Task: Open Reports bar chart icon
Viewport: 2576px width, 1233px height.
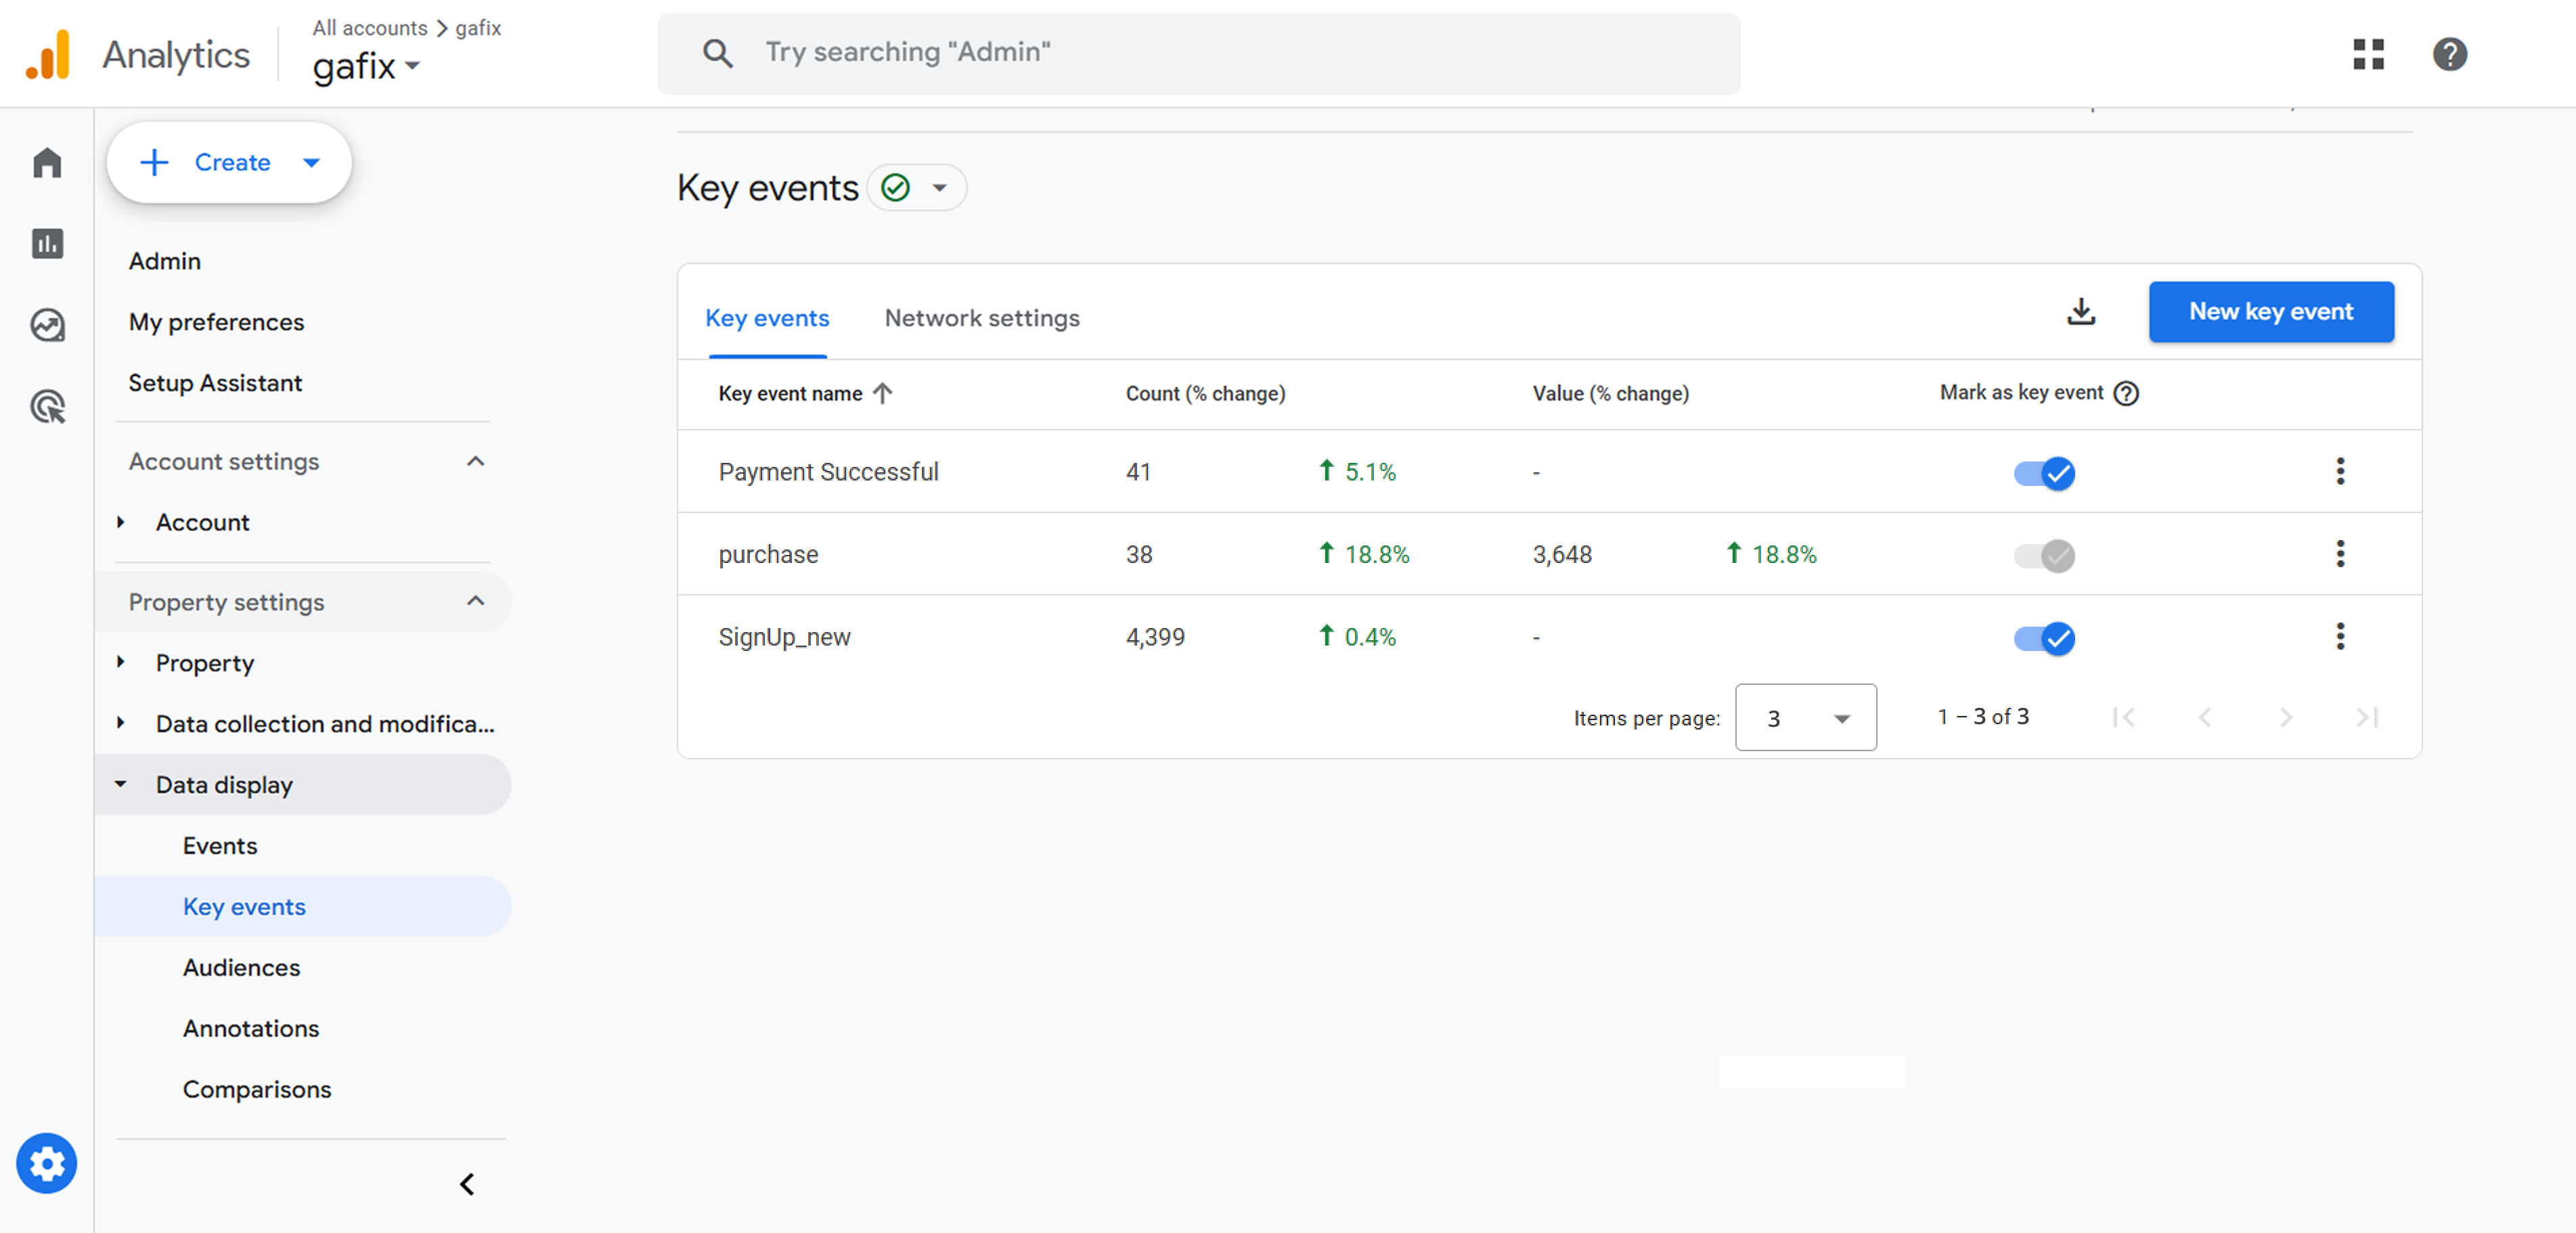Action: [x=47, y=243]
